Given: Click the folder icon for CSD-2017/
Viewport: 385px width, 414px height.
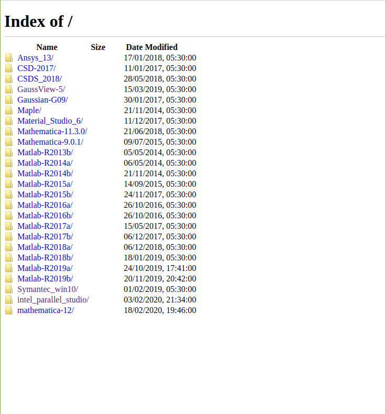Looking at the screenshot, I should point(9,68).
